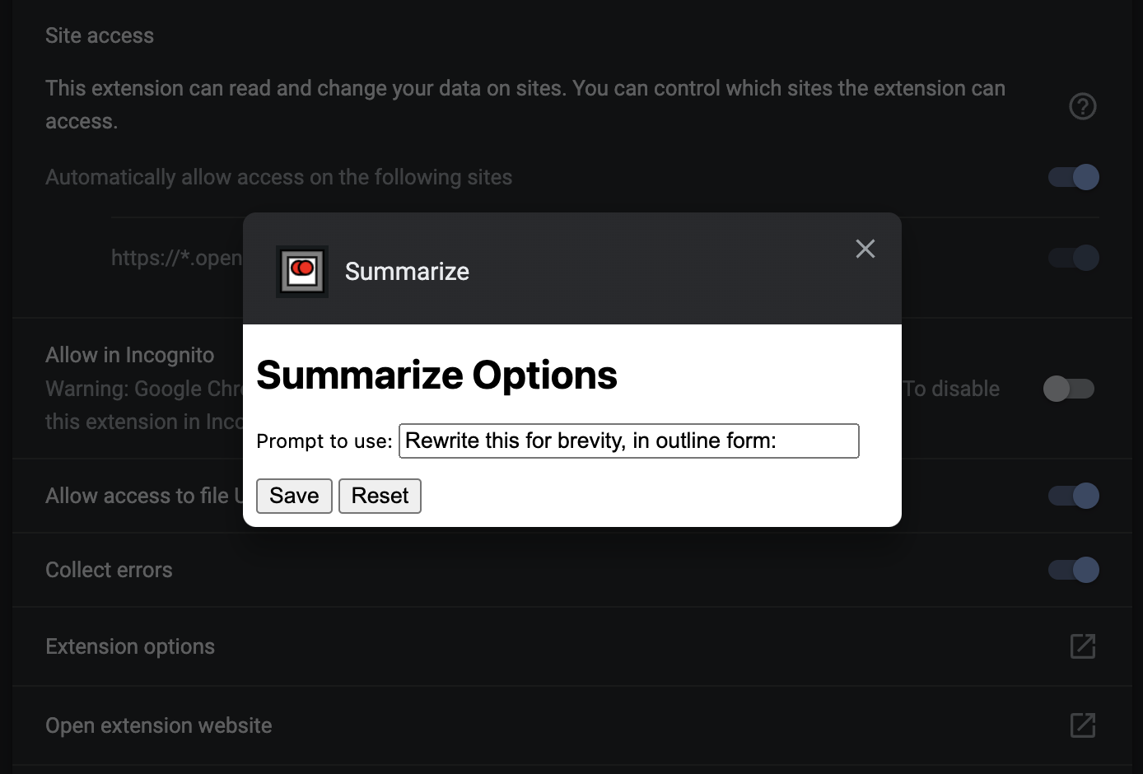
Task: Click the Site access help question mark icon
Action: [1082, 106]
